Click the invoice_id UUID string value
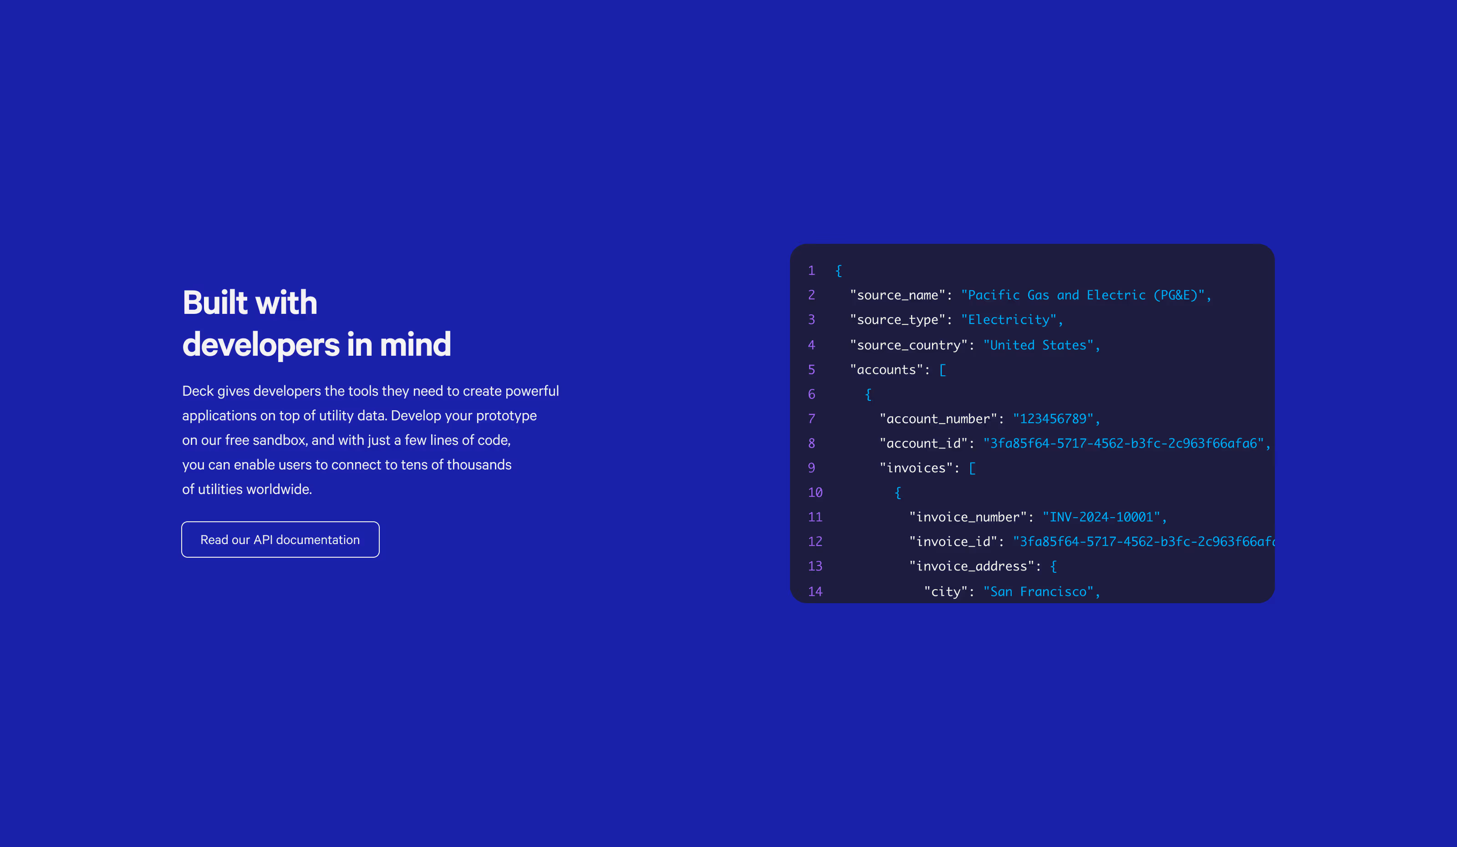The image size is (1457, 847). (1145, 542)
